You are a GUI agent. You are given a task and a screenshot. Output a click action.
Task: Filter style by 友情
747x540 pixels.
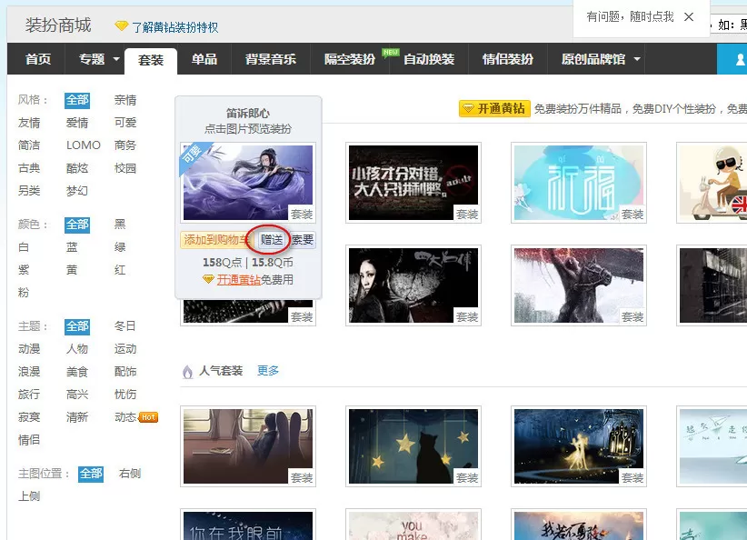coord(29,123)
